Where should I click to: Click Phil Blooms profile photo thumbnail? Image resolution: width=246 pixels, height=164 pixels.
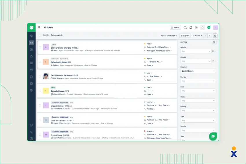pyautogui.click(x=46, y=76)
